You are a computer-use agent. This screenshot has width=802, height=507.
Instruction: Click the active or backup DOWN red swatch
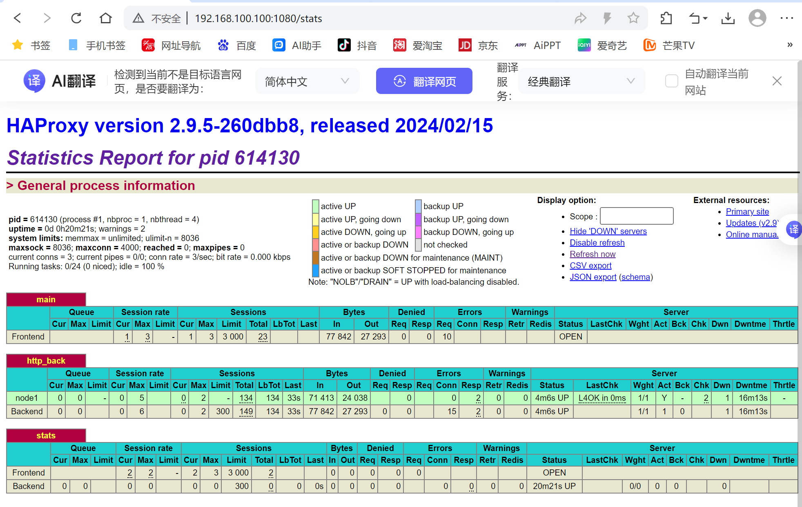[x=315, y=245]
